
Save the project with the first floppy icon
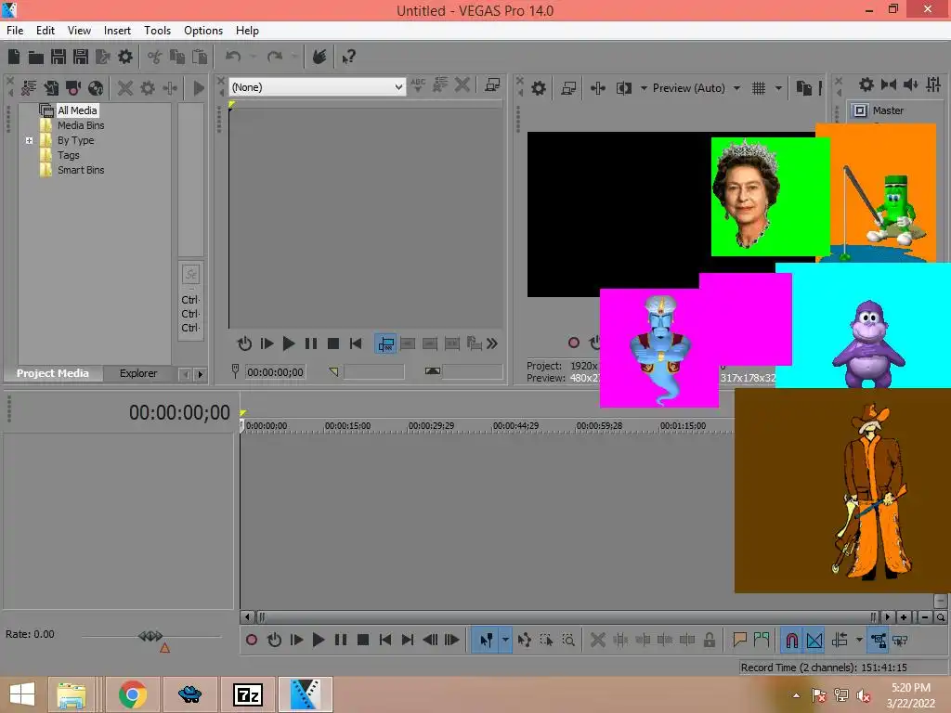(x=59, y=57)
